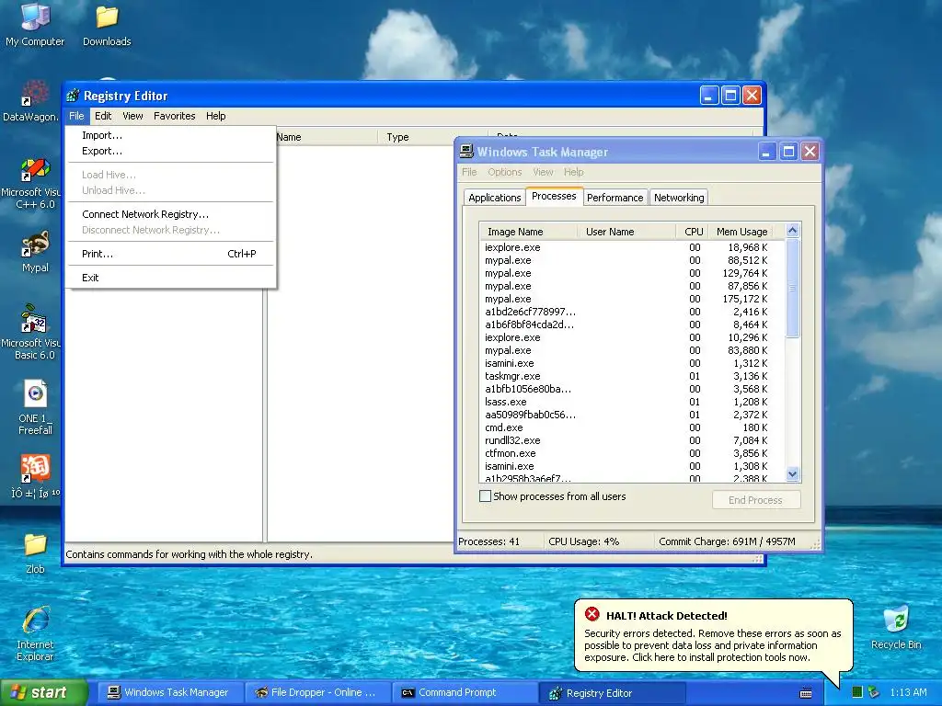Click File Dropper - Online taskbar button
This screenshot has width=942, height=706.
(317, 692)
